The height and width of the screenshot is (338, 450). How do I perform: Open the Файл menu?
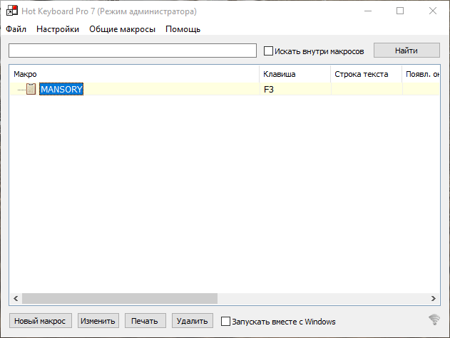[16, 29]
